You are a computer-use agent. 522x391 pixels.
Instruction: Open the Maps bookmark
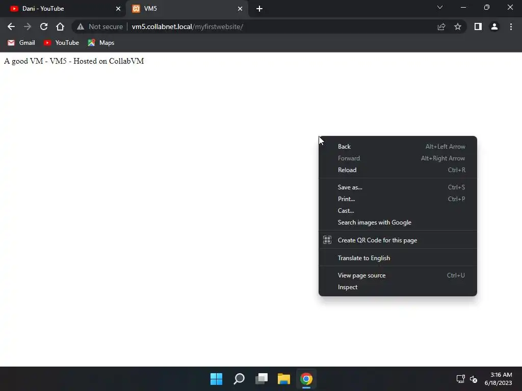[x=101, y=43]
